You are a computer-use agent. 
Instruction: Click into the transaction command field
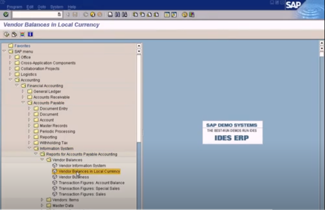click(x=35, y=15)
